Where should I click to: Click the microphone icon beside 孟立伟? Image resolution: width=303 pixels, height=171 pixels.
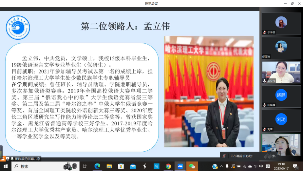pos(264,81)
